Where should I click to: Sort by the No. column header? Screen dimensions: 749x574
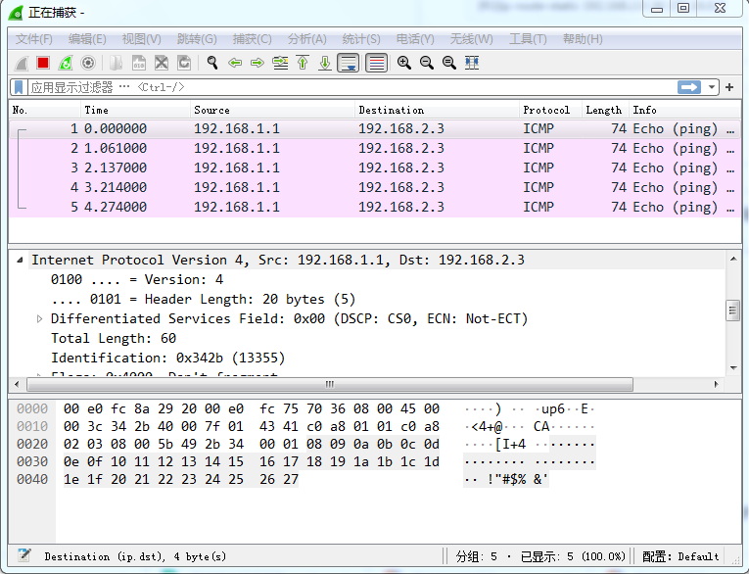pos(45,110)
